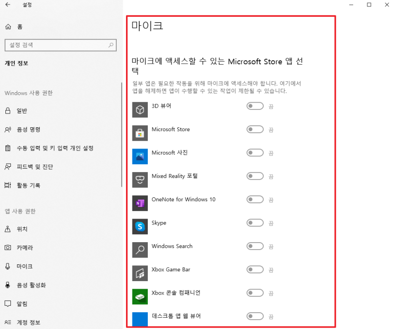
Task: Click the Microsoft 사진 app icon
Action: pyautogui.click(x=140, y=156)
